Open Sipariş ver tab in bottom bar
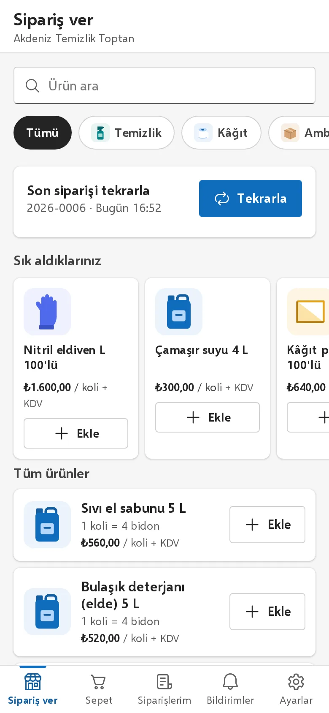The height and width of the screenshot is (713, 329). [x=33, y=689]
